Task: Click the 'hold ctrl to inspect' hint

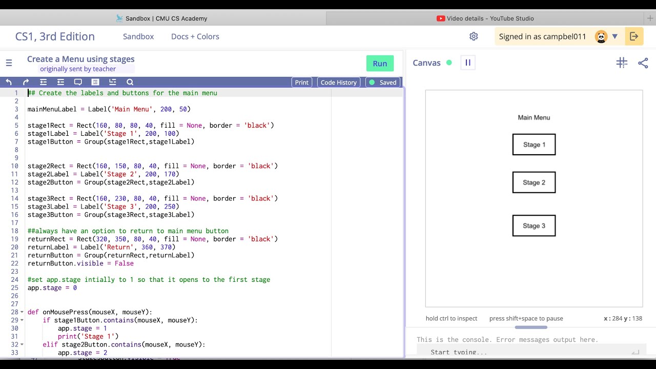Action: (x=452, y=318)
